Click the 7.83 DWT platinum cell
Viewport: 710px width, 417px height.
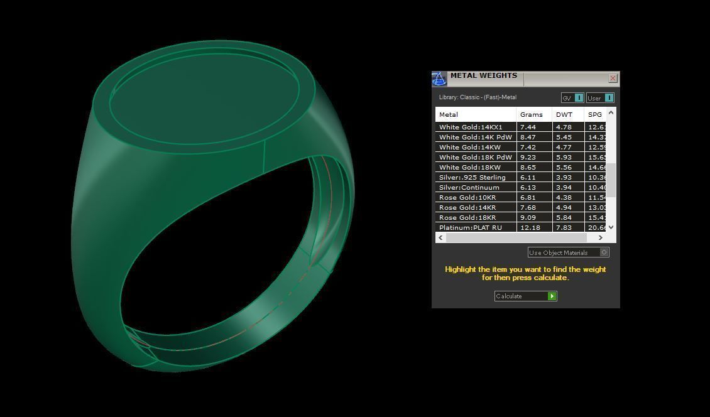568,227
